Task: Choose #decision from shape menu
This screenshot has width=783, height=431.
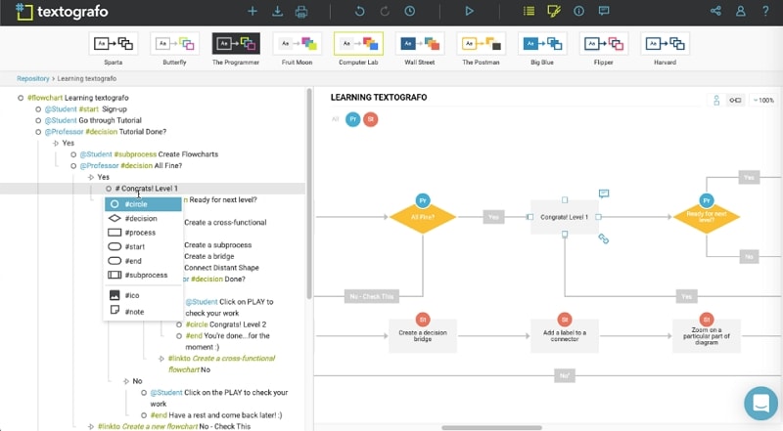Action: [x=143, y=219]
